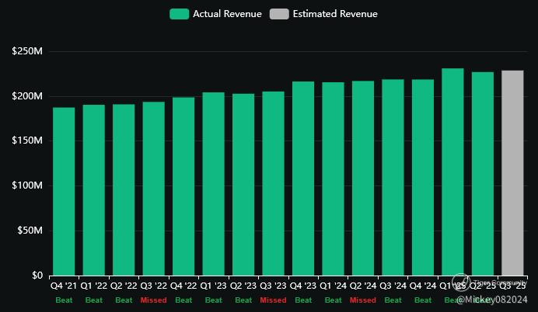Click the Beat label under Q4 '24
The width and height of the screenshot is (538, 312).
(x=423, y=300)
